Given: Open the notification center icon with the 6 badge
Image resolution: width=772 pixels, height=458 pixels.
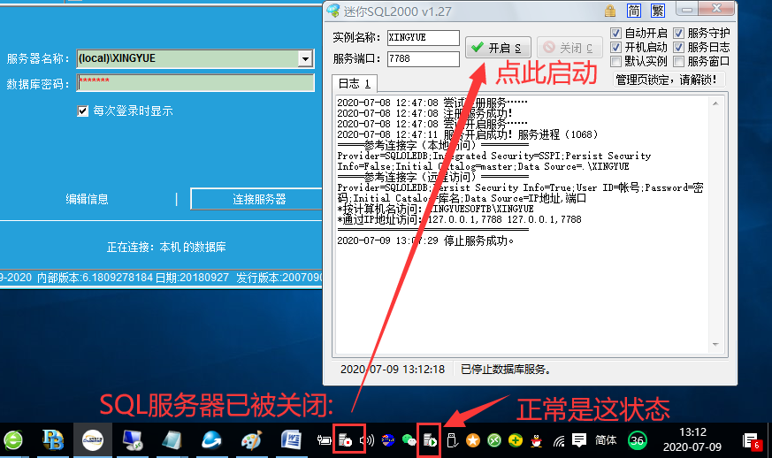Looking at the screenshot, I should pyautogui.click(x=752, y=441).
